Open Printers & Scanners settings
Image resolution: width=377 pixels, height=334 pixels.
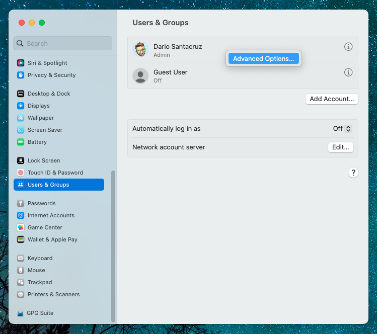(x=53, y=294)
